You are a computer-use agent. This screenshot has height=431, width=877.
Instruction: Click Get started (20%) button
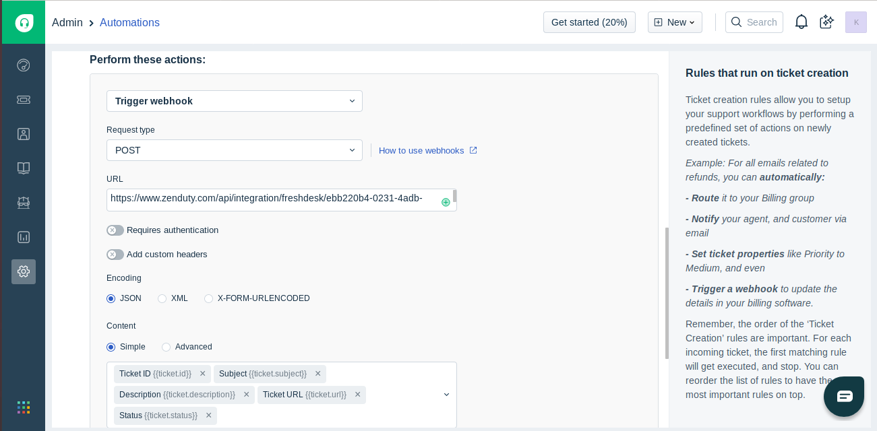pyautogui.click(x=589, y=22)
